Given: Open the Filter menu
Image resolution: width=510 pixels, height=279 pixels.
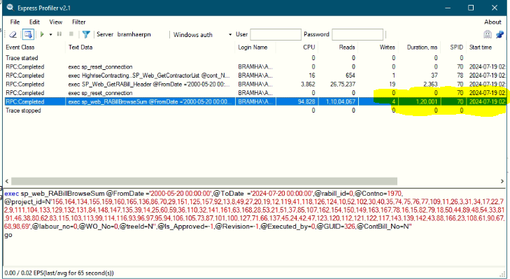Looking at the screenshot, I should click(79, 22).
